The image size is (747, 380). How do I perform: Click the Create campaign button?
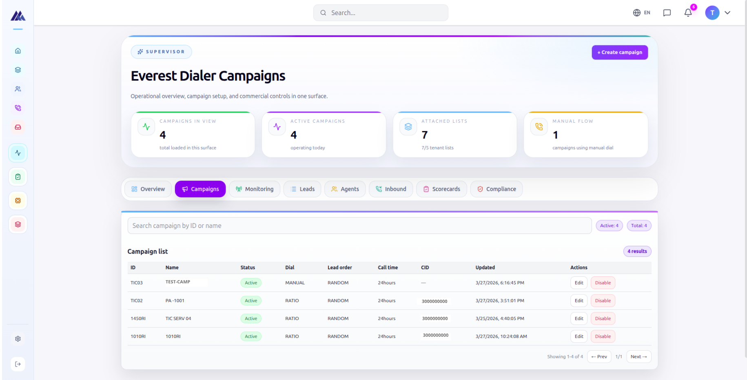620,52
